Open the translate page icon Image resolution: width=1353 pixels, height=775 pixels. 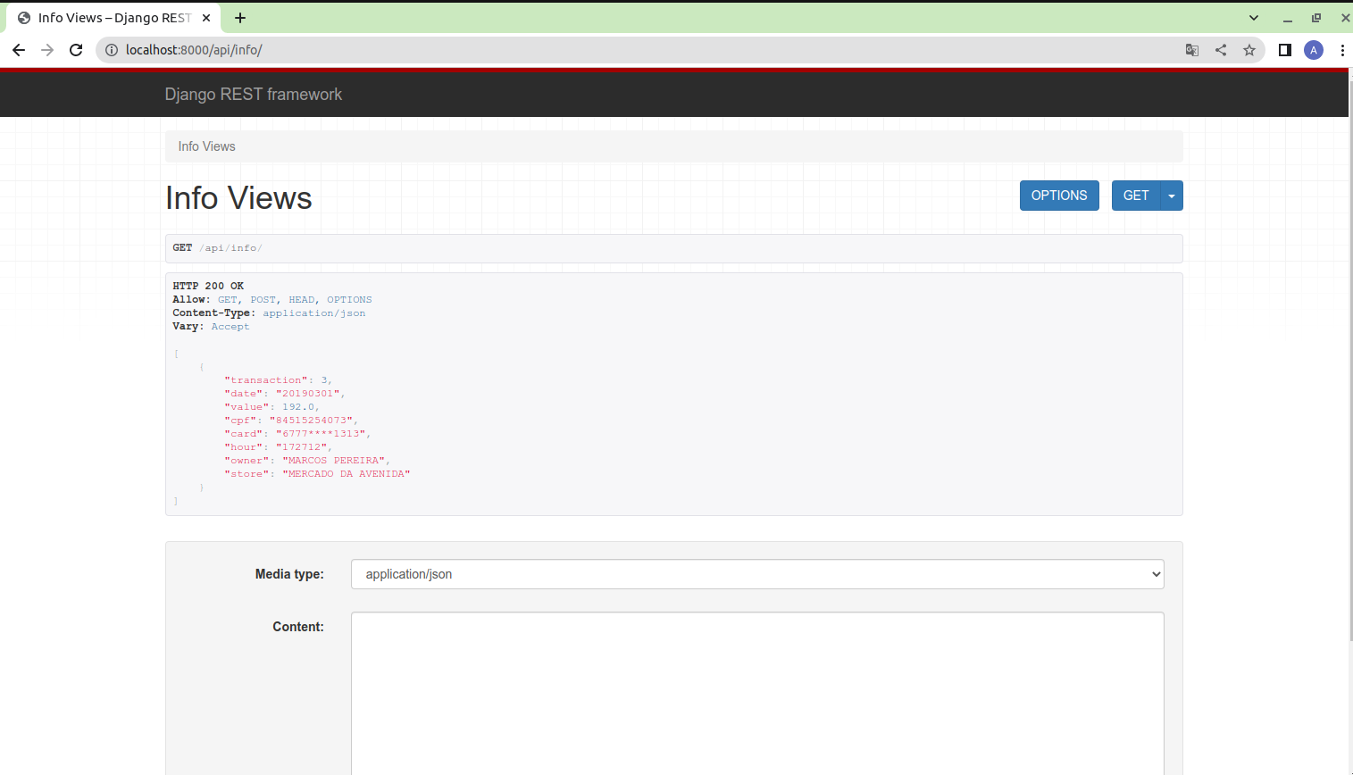click(x=1191, y=50)
